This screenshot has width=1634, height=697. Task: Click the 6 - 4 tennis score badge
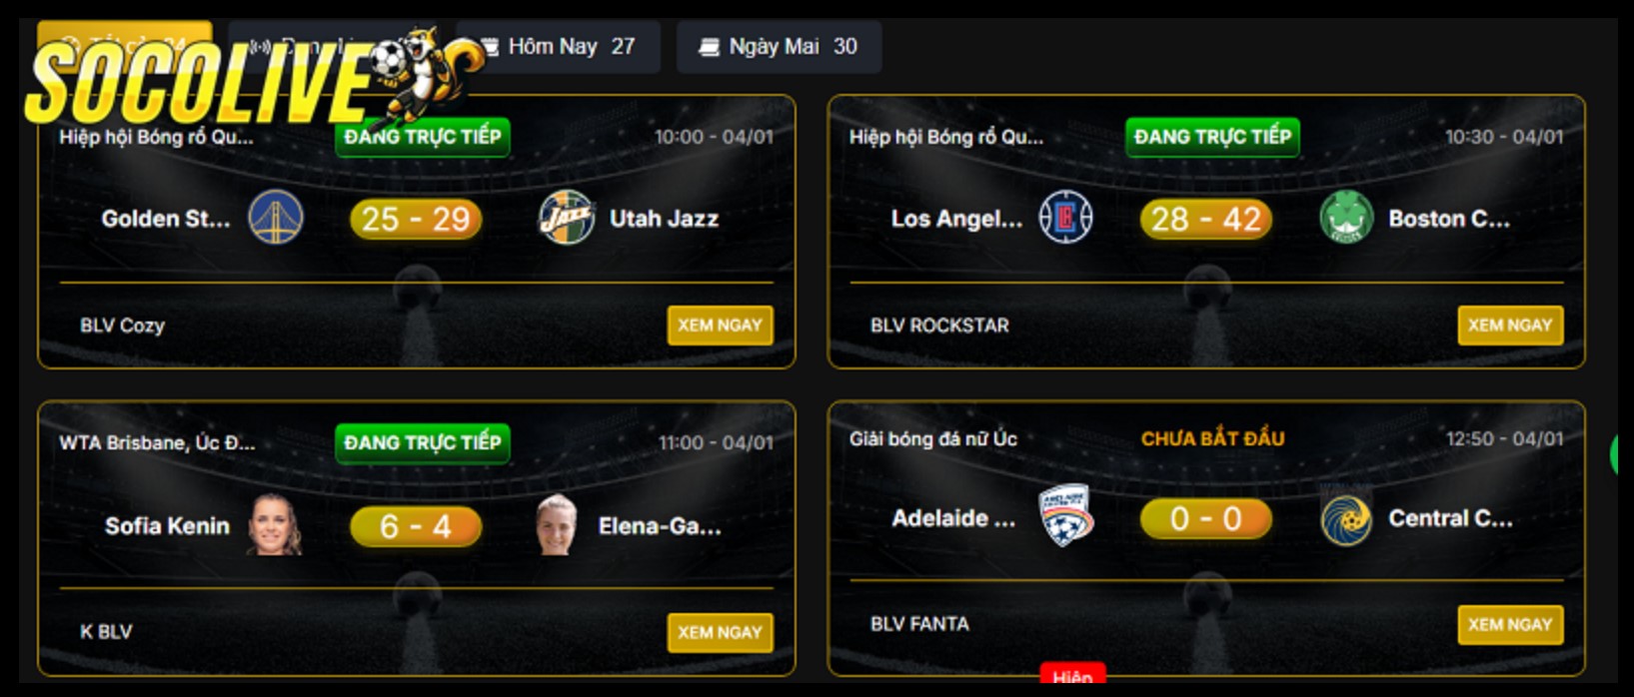416,526
